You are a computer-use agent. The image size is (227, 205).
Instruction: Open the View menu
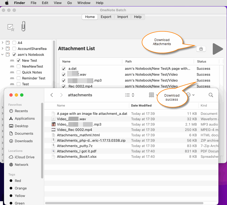pyautogui.click(x=57, y=3)
